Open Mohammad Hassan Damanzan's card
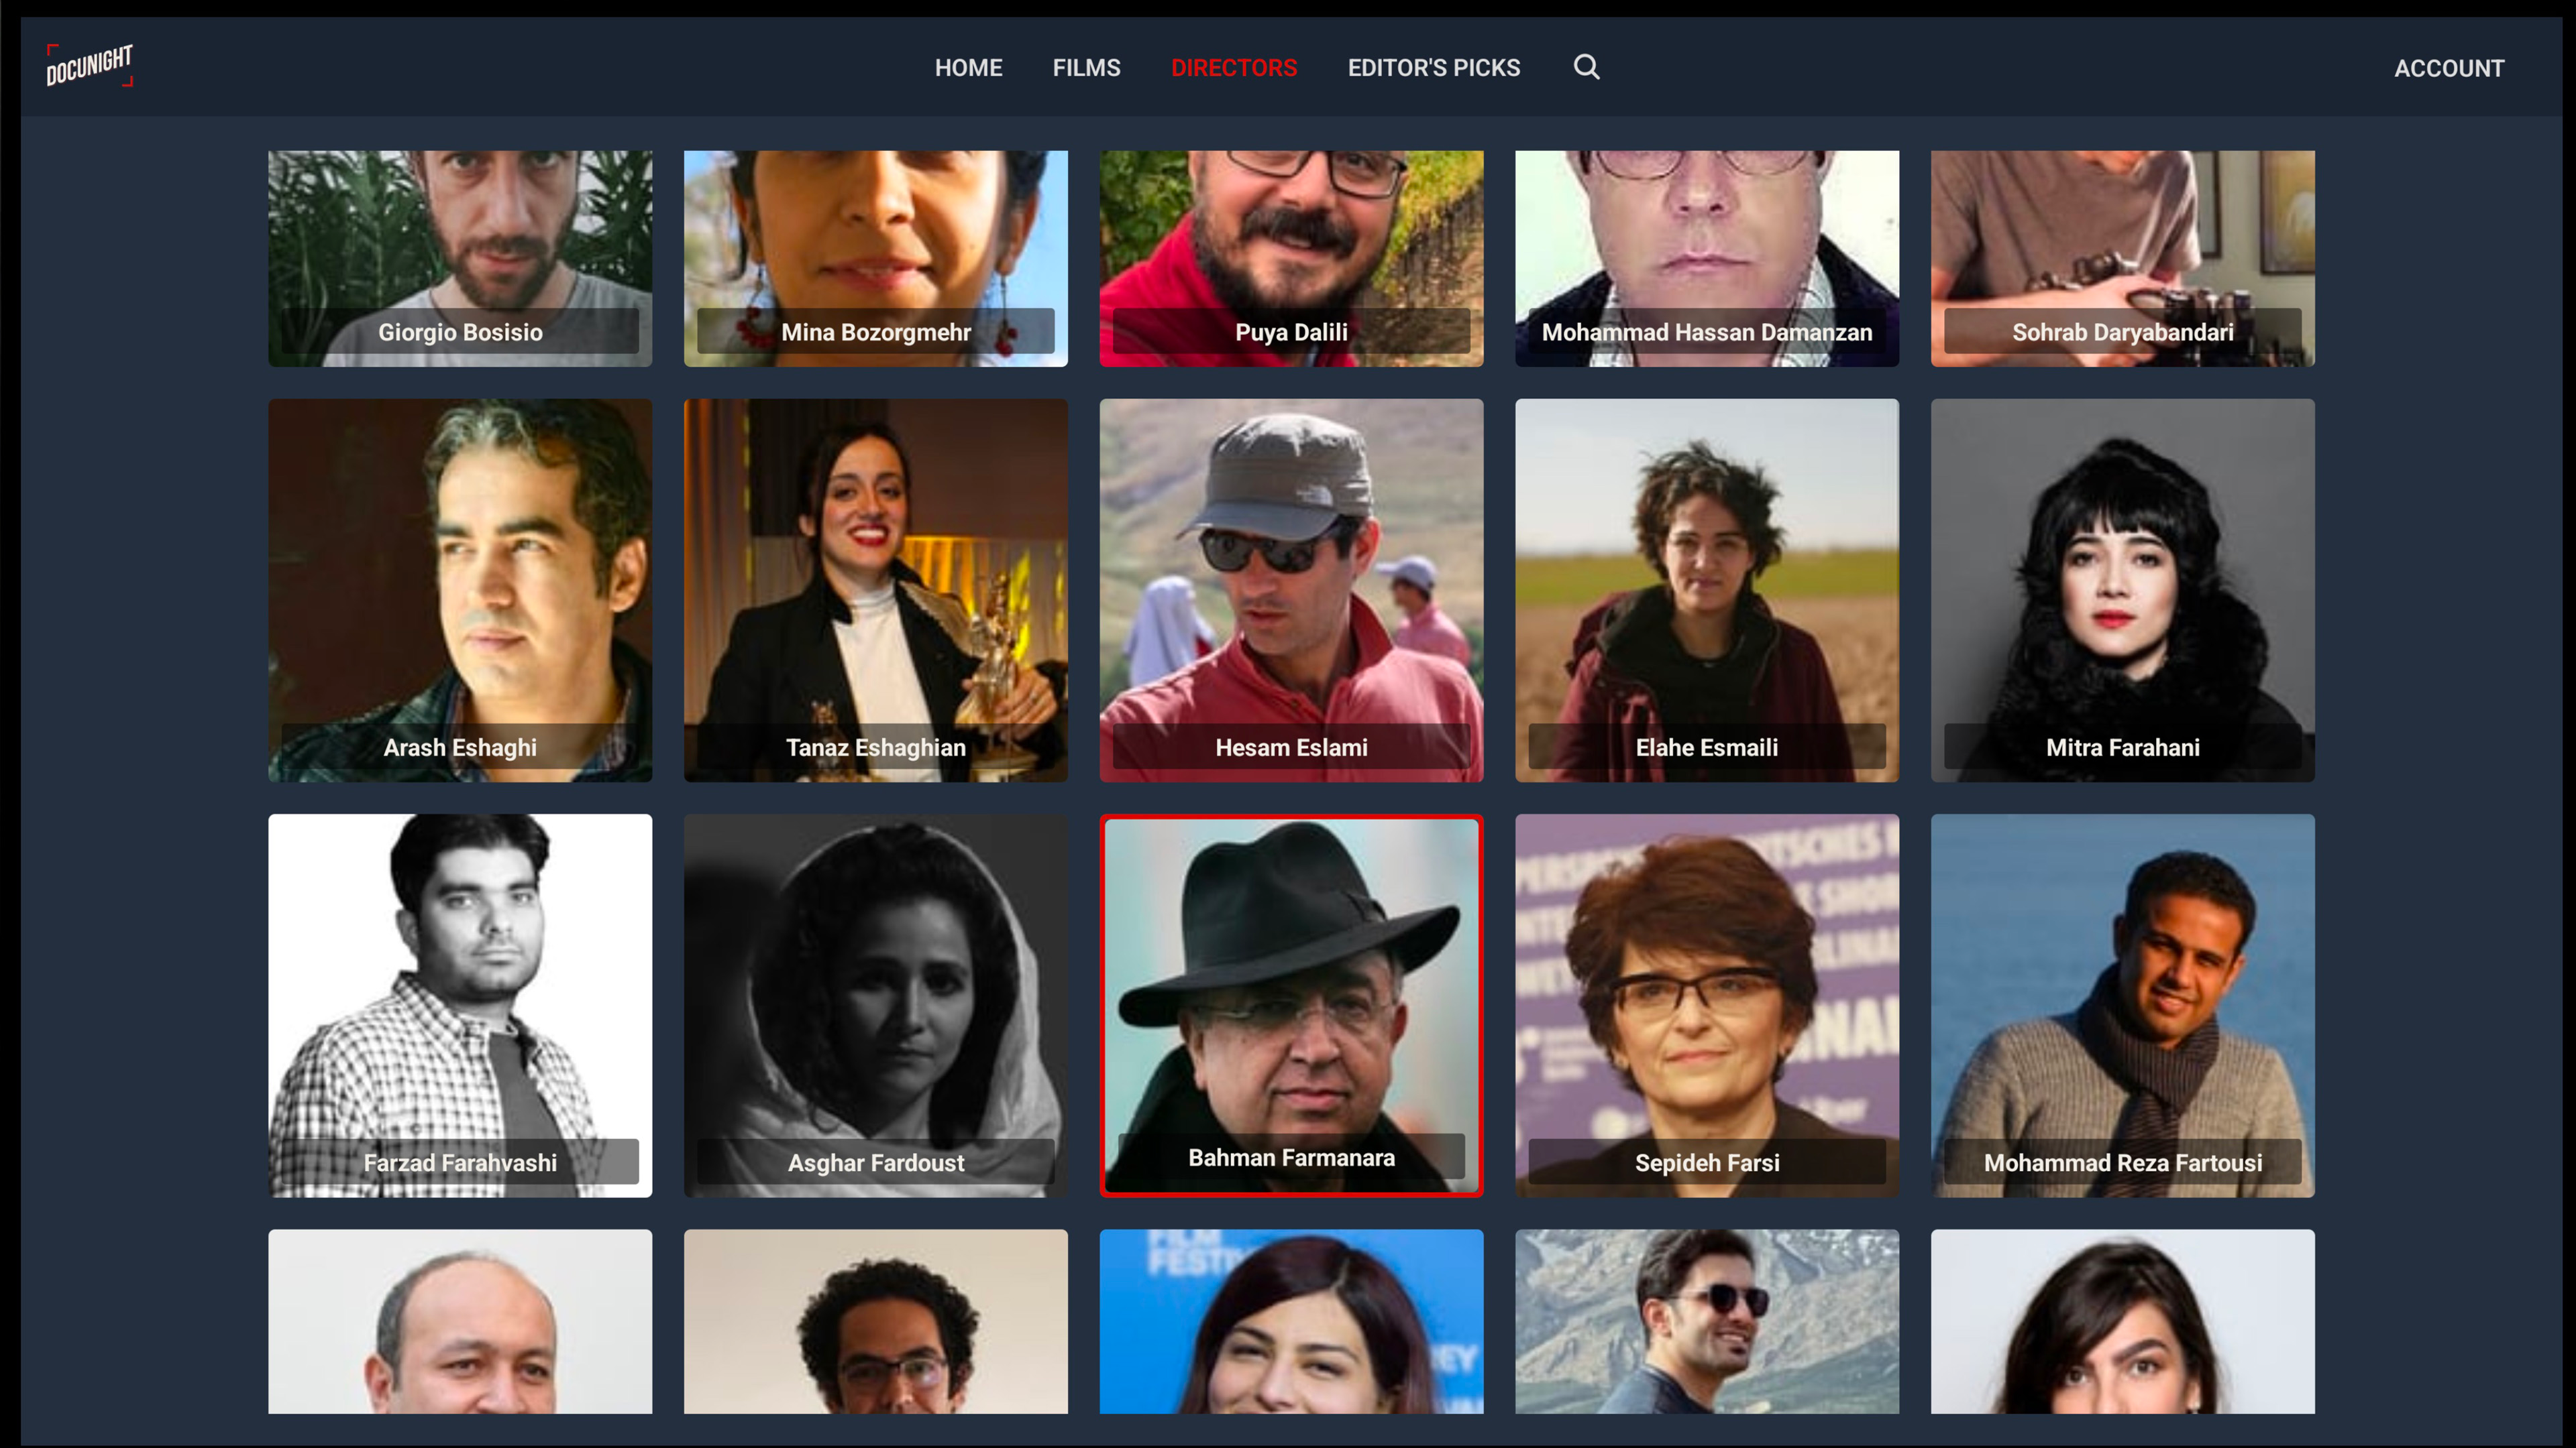Viewport: 2576px width, 1448px height. [x=1707, y=259]
